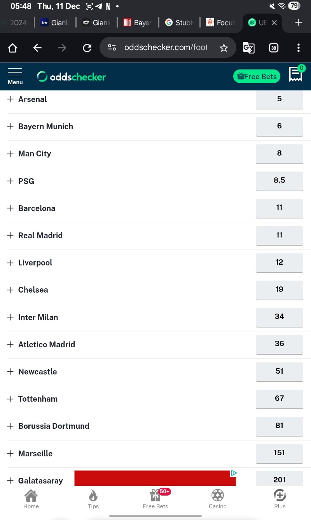The image size is (311, 520).
Task: Open the Casino bottom navigation tab
Action: tap(218, 499)
